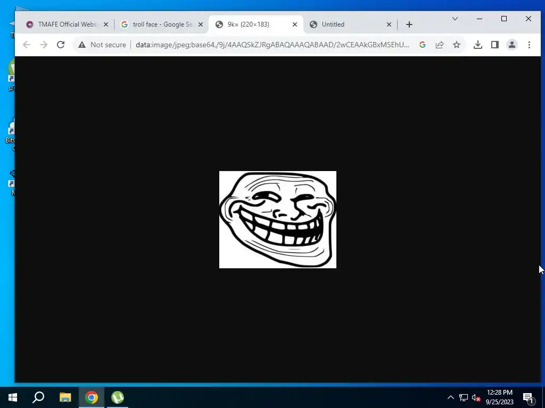Close the Untitled tab

tap(389, 24)
